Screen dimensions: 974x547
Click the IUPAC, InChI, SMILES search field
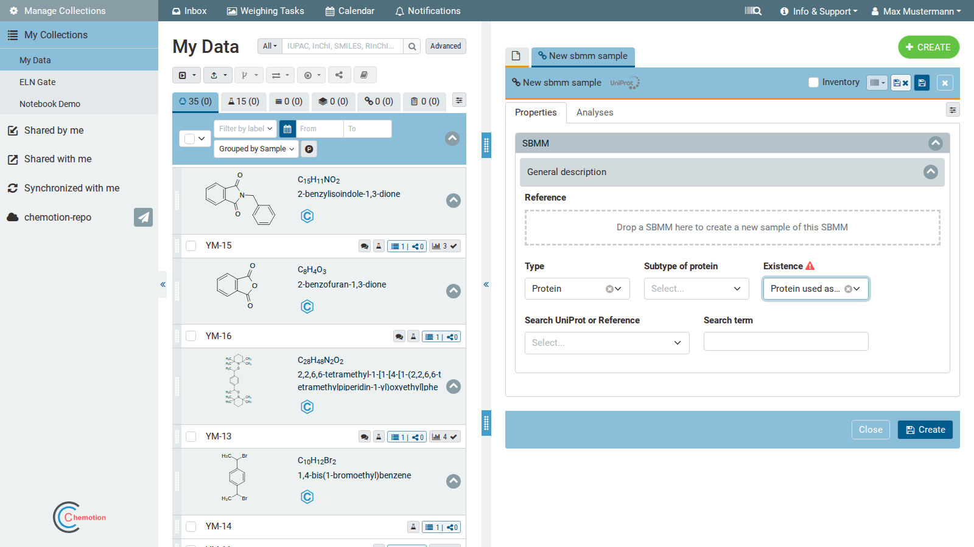342,46
